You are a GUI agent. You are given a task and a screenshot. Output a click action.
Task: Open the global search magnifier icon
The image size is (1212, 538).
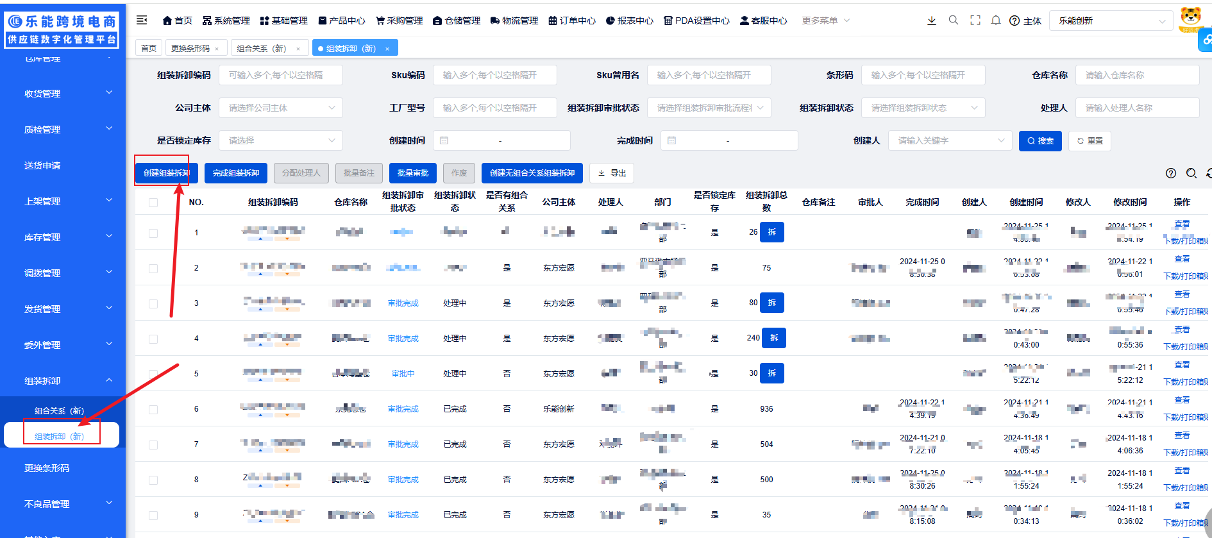click(x=954, y=21)
